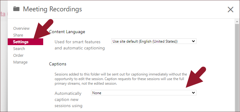Click the Used for smart features label
The width and height of the screenshot is (240, 112).
click(x=80, y=45)
